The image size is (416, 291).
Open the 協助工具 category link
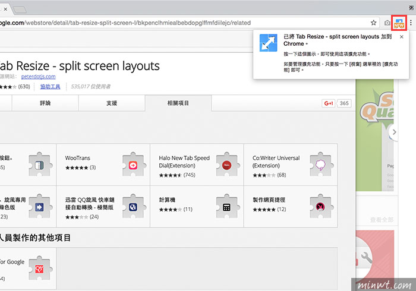[x=50, y=87]
